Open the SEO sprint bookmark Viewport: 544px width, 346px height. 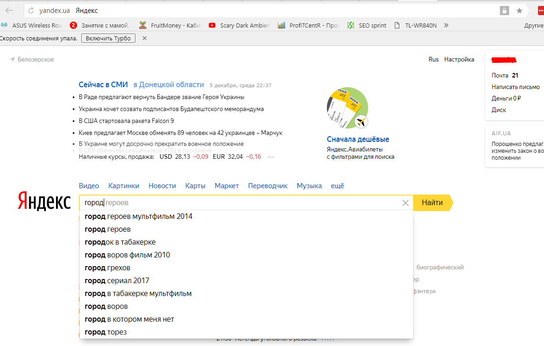click(x=367, y=26)
